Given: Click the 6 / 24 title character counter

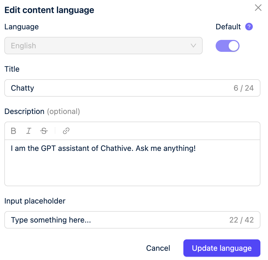Looking at the screenshot, I should 244,88.
